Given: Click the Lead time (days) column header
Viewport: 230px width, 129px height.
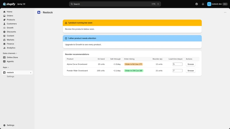Looking at the screenshot, I should (175, 59).
